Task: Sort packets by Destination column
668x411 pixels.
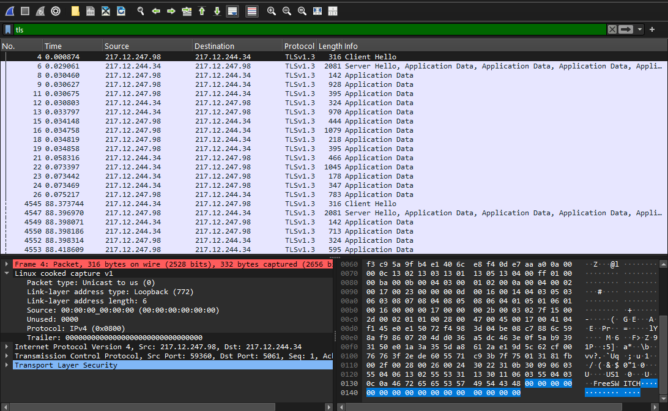Action: (237, 46)
